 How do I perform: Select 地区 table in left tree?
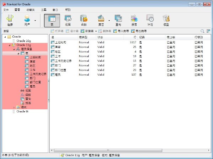(x=32, y=66)
